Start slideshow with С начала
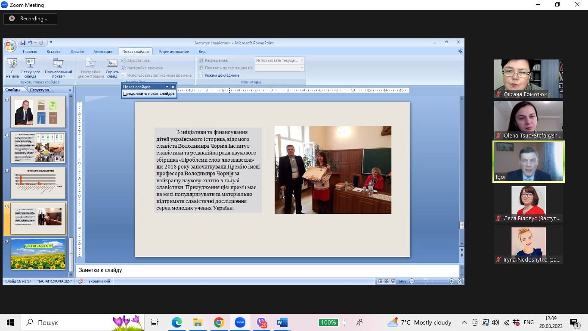Viewport: 588px width, 331px height. pos(12,68)
